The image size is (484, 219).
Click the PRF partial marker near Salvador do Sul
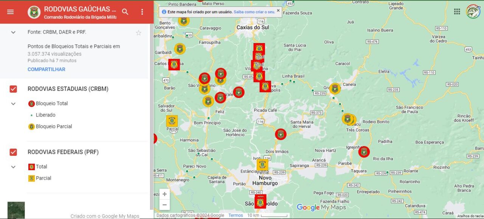click(x=172, y=121)
